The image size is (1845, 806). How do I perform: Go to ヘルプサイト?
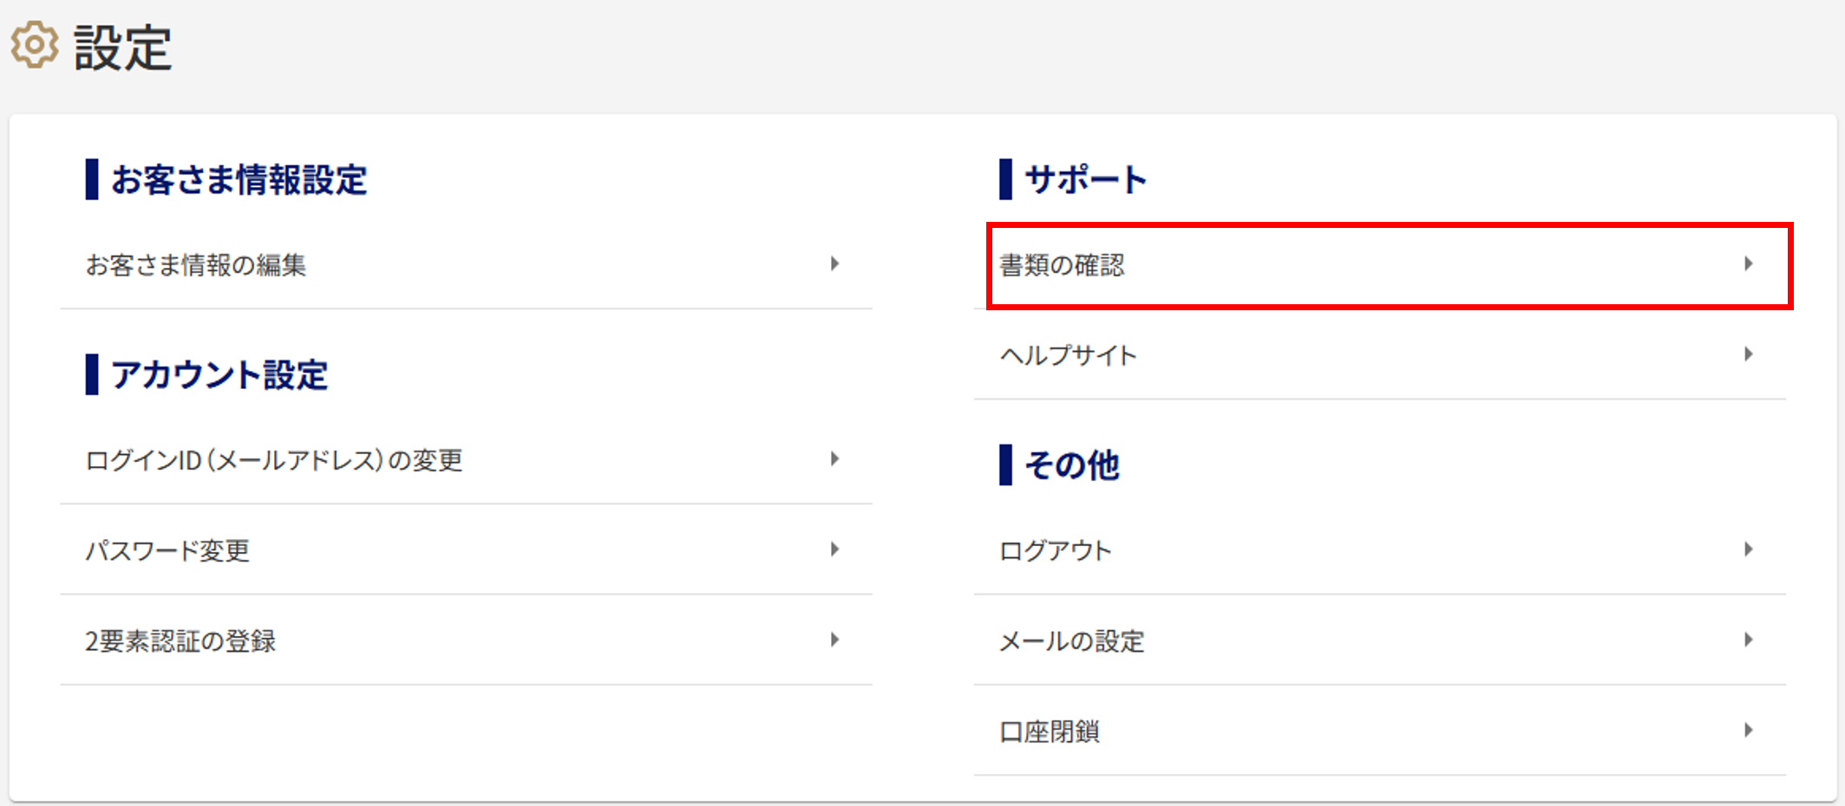1380,355
